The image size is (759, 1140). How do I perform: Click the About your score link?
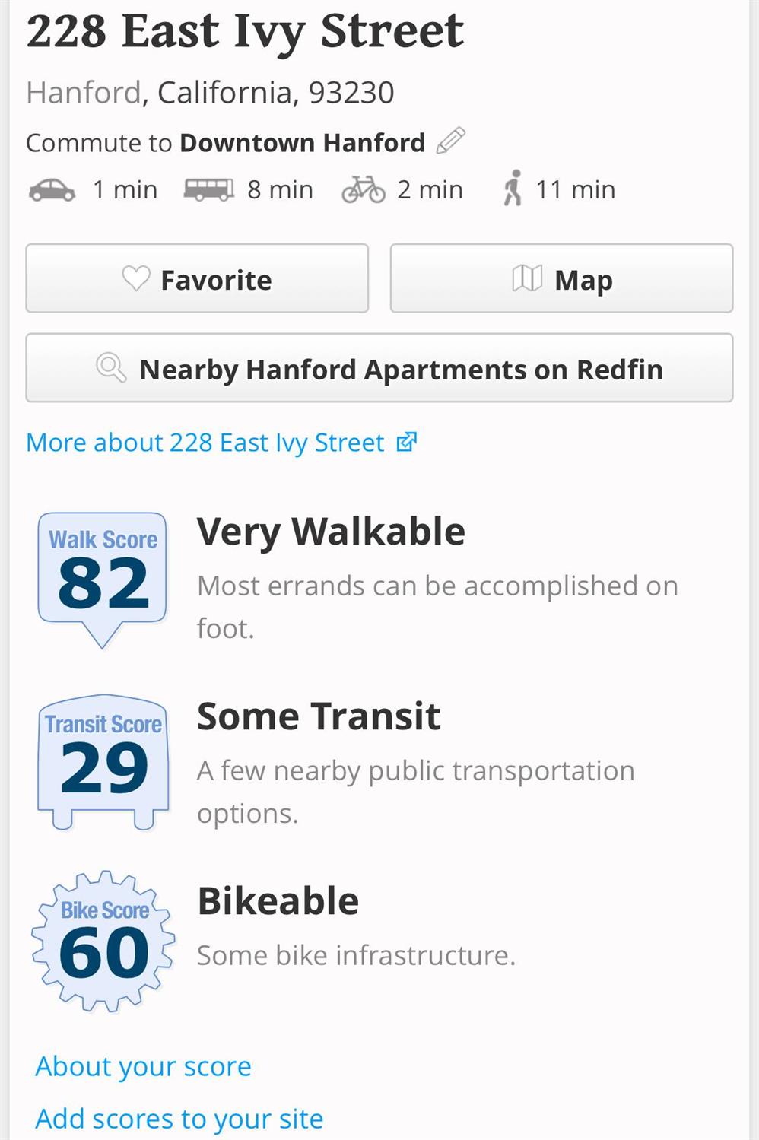143,1066
